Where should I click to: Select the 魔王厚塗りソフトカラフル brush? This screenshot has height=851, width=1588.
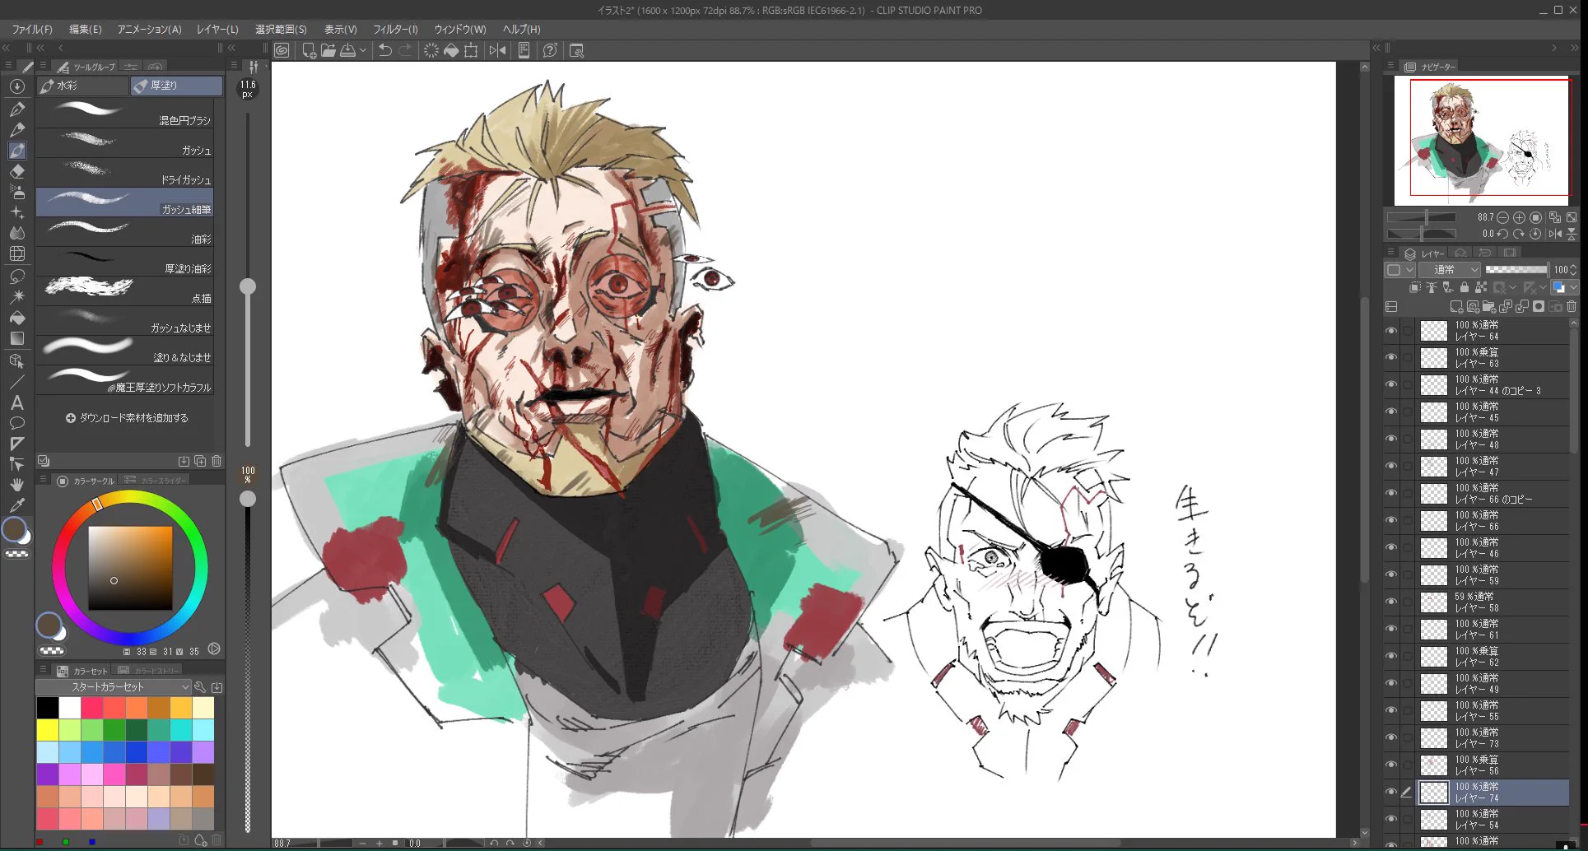tap(124, 380)
